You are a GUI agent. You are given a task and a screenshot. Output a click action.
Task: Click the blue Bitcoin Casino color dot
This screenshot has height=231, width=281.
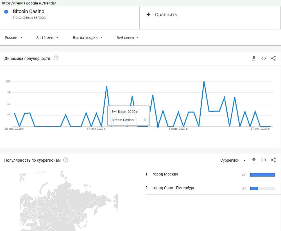(x=6, y=12)
